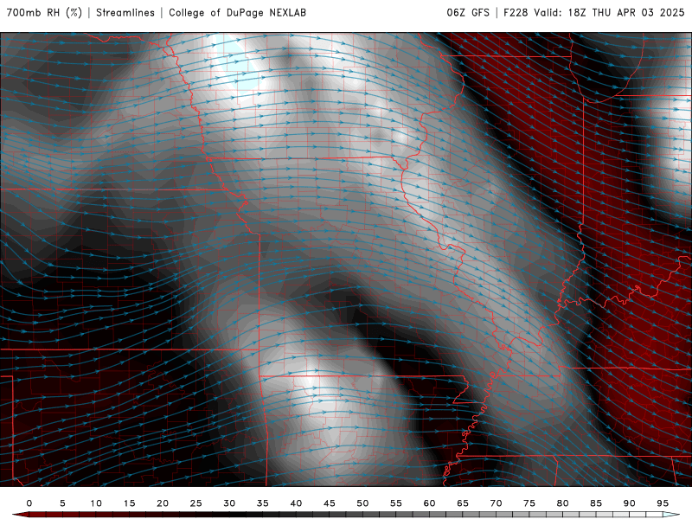
Task: Click the '50' colorbar scale label
Action: tap(362, 503)
